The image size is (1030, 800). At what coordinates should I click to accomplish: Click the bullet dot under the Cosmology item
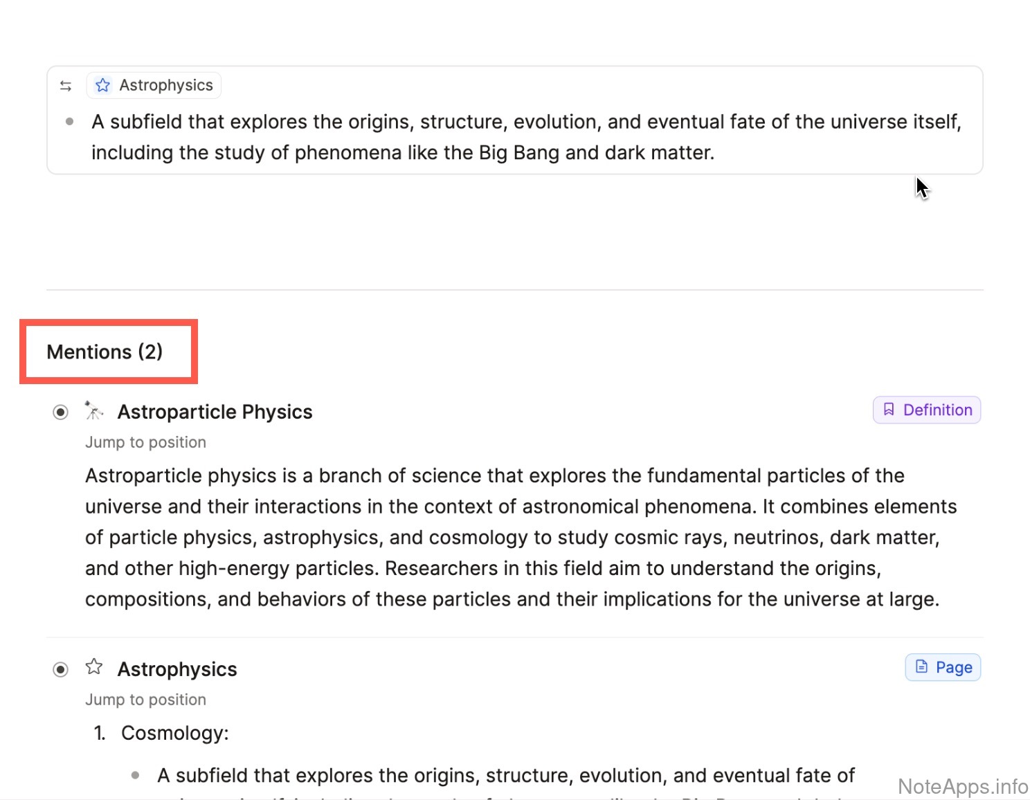[x=135, y=775]
